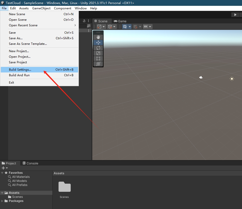Choose Save from the File menu
This screenshot has height=209, width=242.
[x=39, y=33]
